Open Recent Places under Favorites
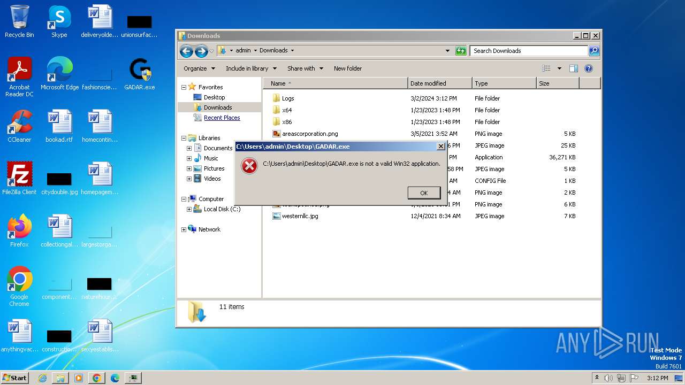 pyautogui.click(x=222, y=118)
